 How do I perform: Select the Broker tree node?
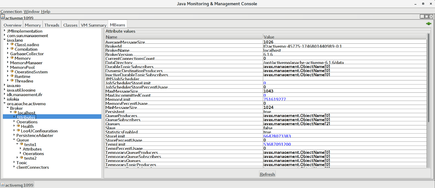pyautogui.click(x=16, y=108)
